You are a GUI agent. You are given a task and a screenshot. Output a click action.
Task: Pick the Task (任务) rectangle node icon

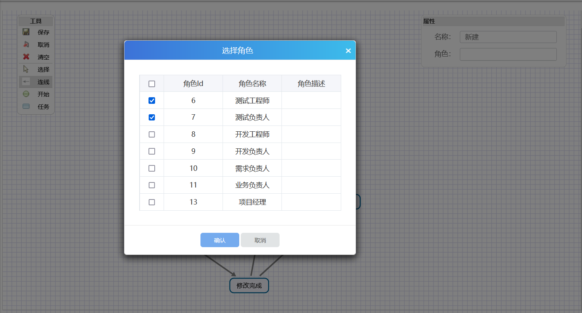[26, 107]
